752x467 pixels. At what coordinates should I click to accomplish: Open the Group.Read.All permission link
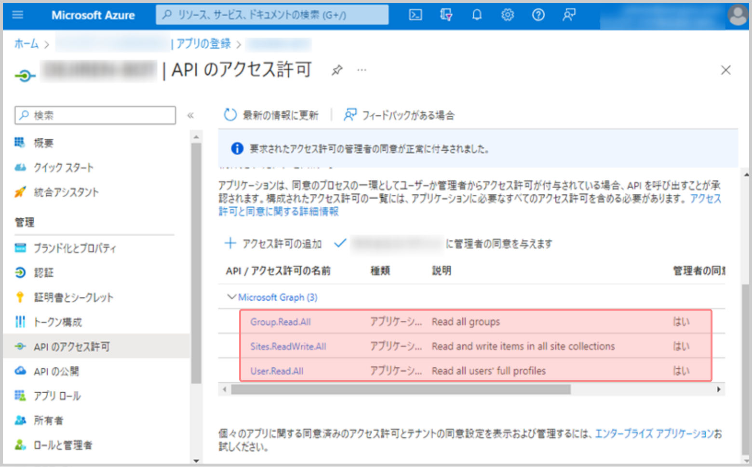point(280,321)
